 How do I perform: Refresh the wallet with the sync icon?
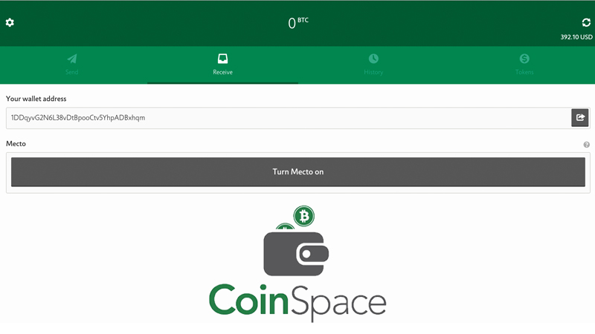[x=586, y=23]
